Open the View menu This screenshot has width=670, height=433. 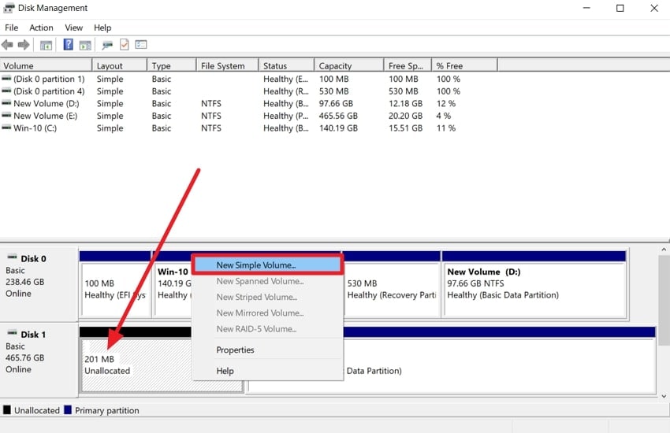73,28
